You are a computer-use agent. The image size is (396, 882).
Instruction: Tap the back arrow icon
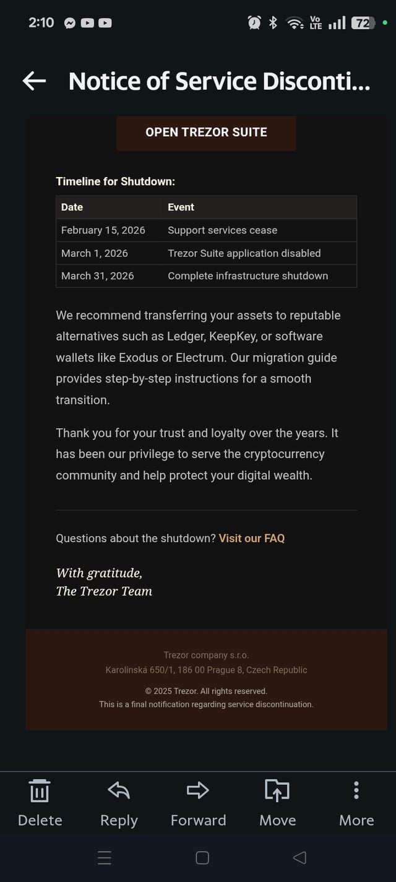pos(34,81)
